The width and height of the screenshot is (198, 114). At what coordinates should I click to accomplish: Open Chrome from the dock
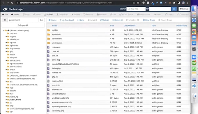pyautogui.click(x=194, y=31)
